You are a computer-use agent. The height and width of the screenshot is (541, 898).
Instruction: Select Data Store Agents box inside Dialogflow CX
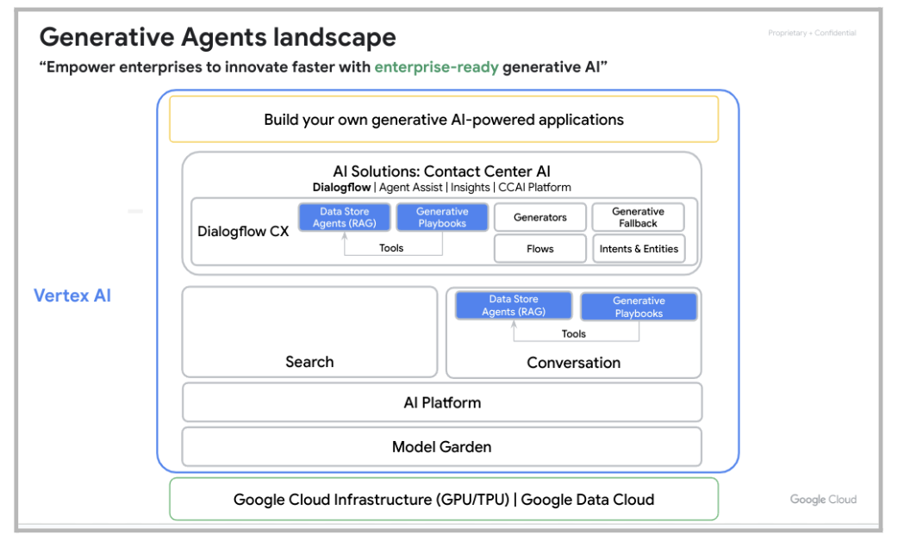pyautogui.click(x=344, y=217)
